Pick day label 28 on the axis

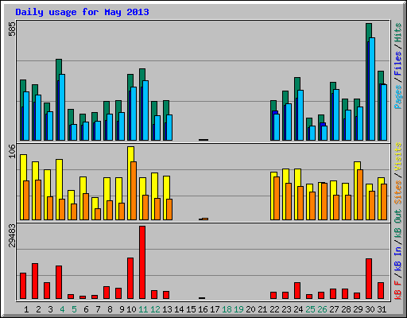coord(346,309)
